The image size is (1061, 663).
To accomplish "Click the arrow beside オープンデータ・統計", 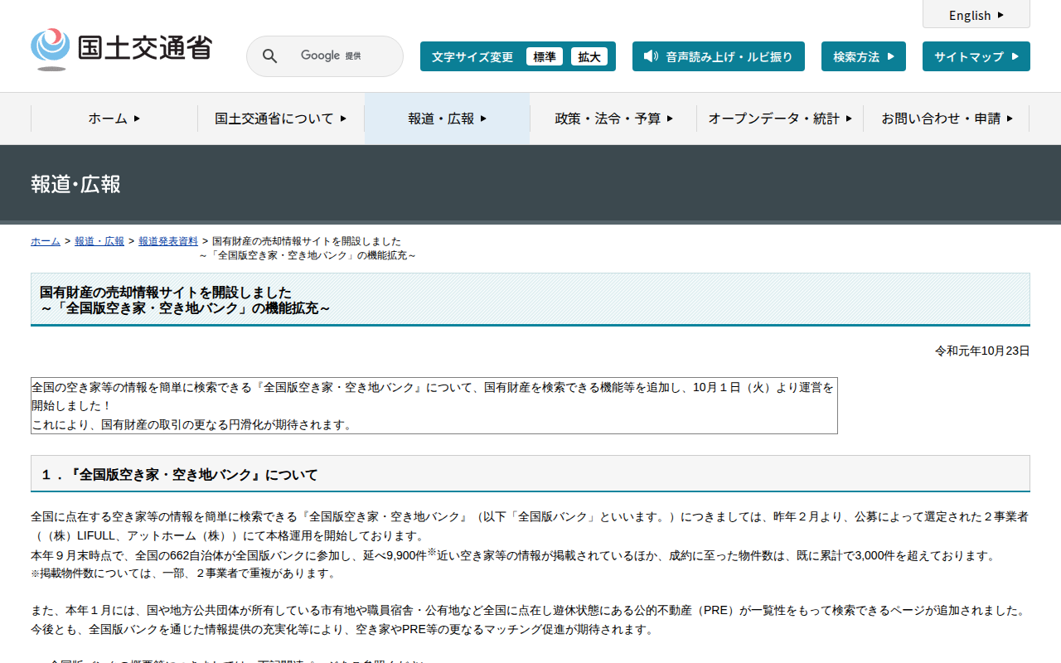I will click(849, 119).
